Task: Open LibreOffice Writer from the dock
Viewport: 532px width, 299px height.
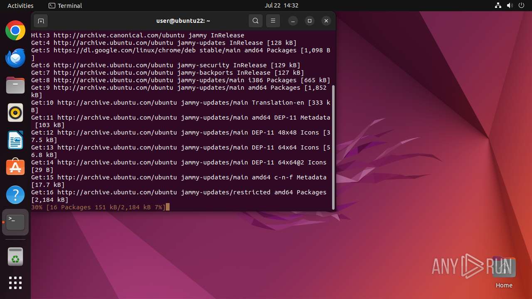Action: (x=15, y=140)
